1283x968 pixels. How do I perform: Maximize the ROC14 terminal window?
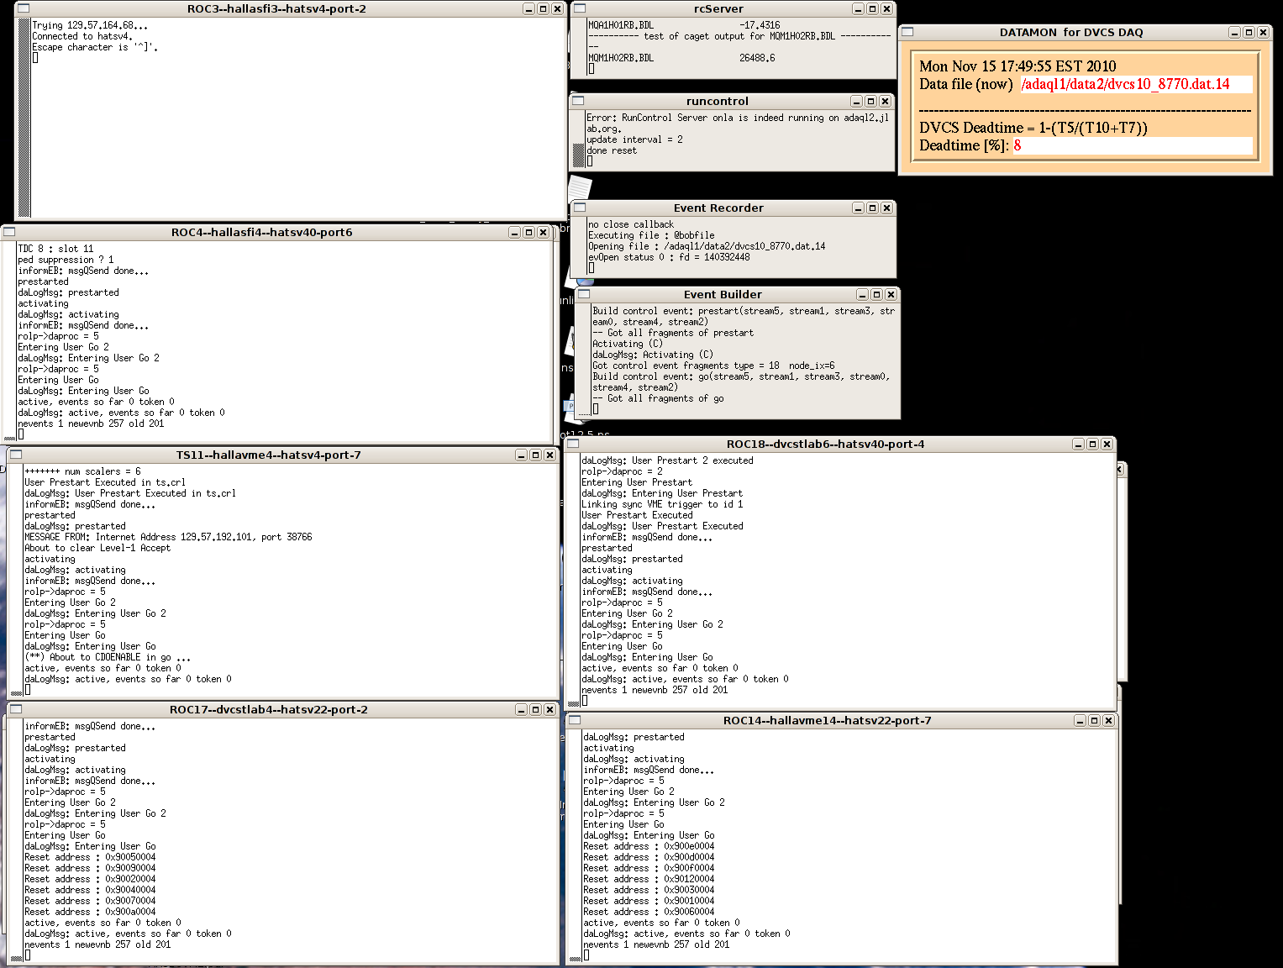(x=1094, y=720)
